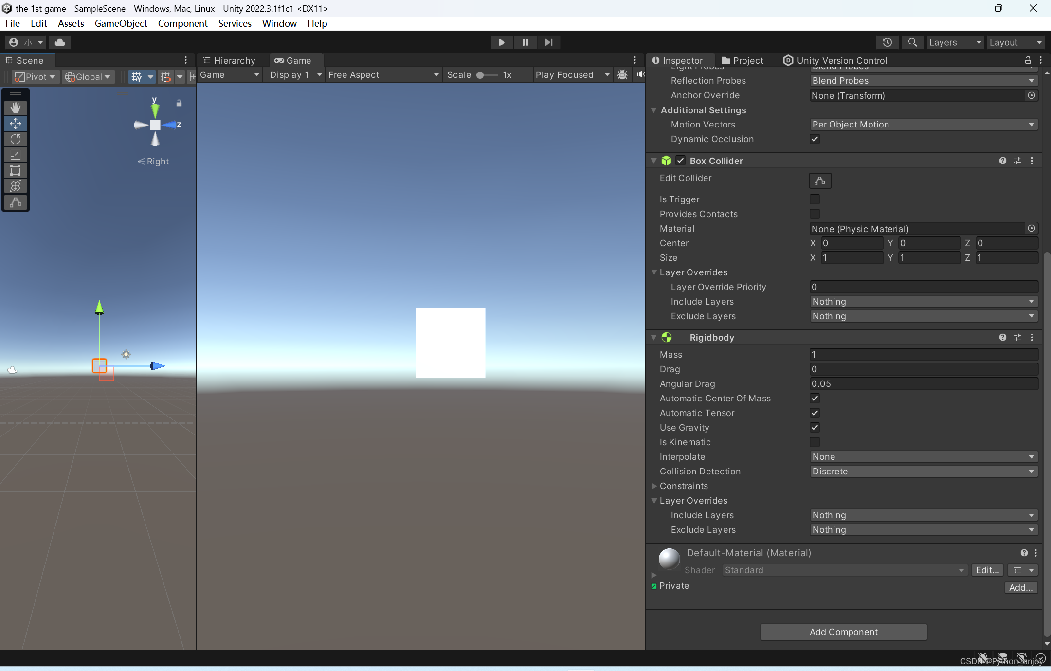The image size is (1051, 671).
Task: Click the Step frame button
Action: click(548, 42)
